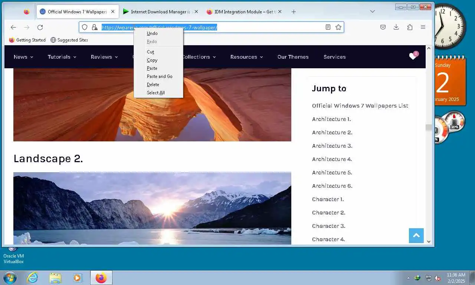The image size is (475, 285).
Task: Expand the Resources navigation dropdown
Action: coord(246,57)
